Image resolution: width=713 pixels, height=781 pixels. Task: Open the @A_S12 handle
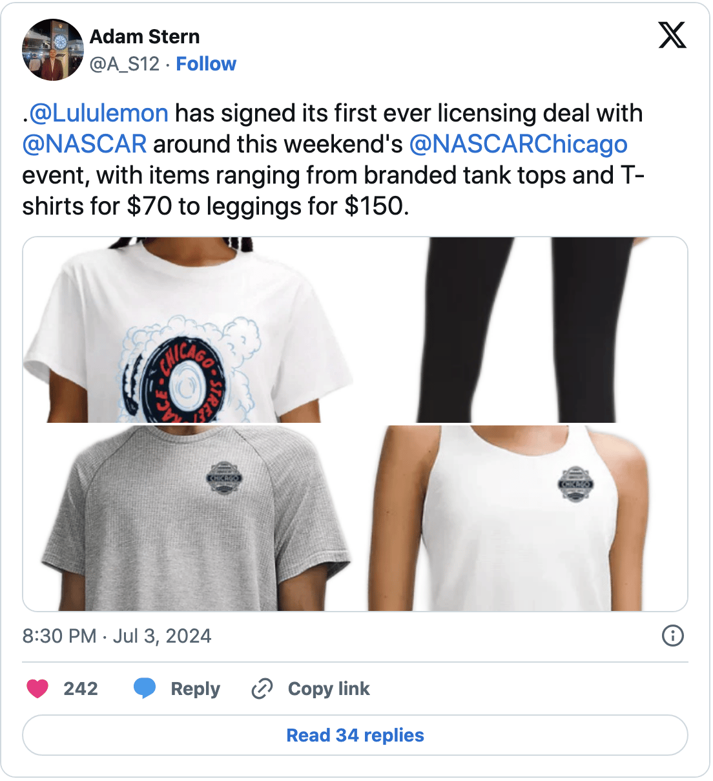(125, 64)
